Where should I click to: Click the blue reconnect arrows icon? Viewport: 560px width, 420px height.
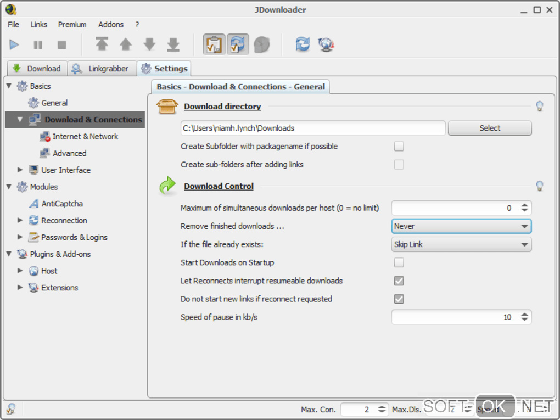coord(303,44)
